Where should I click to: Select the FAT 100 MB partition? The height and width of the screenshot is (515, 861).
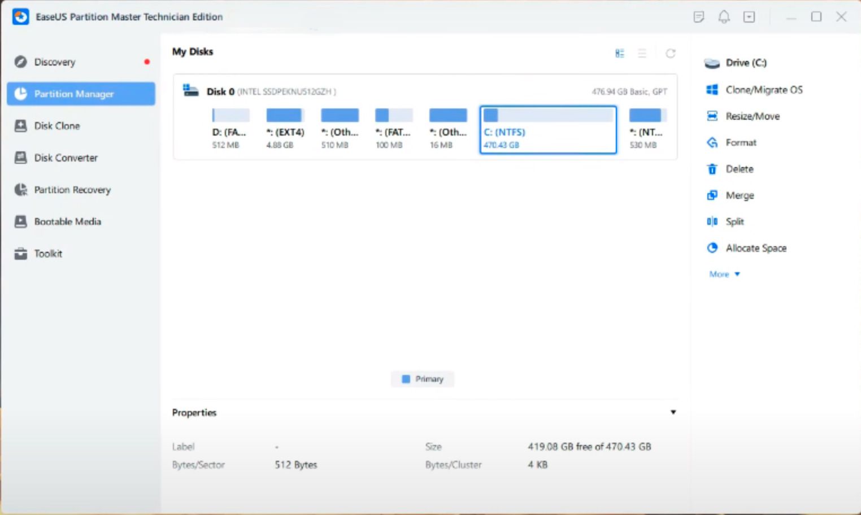tap(394, 129)
